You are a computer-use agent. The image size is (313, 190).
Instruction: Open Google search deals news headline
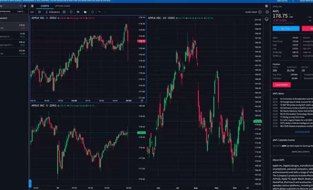coord(296,102)
